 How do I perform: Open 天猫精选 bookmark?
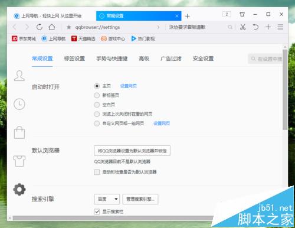[x=83, y=38]
